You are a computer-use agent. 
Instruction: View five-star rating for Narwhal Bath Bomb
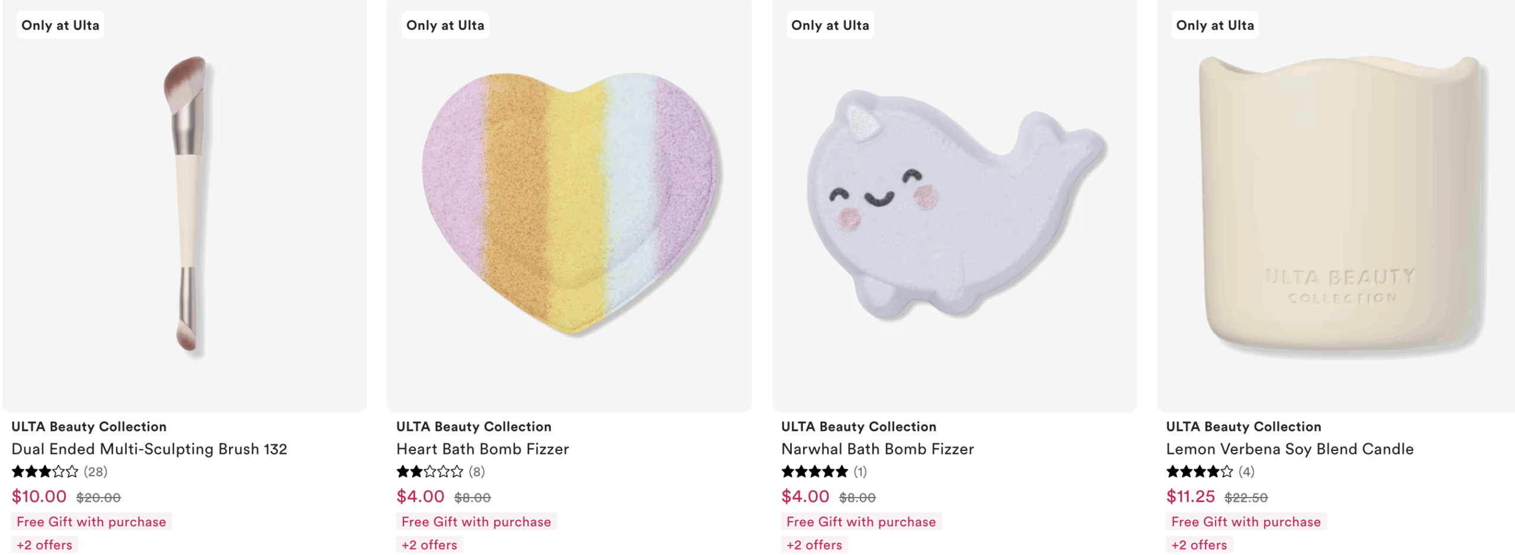pyautogui.click(x=814, y=472)
